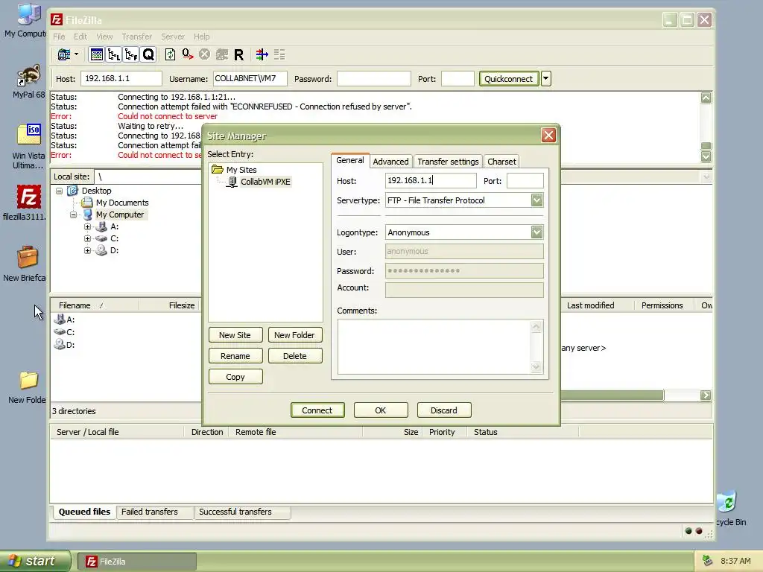The width and height of the screenshot is (763, 572).
Task: Click the Site Manager Host field
Action: click(x=431, y=180)
